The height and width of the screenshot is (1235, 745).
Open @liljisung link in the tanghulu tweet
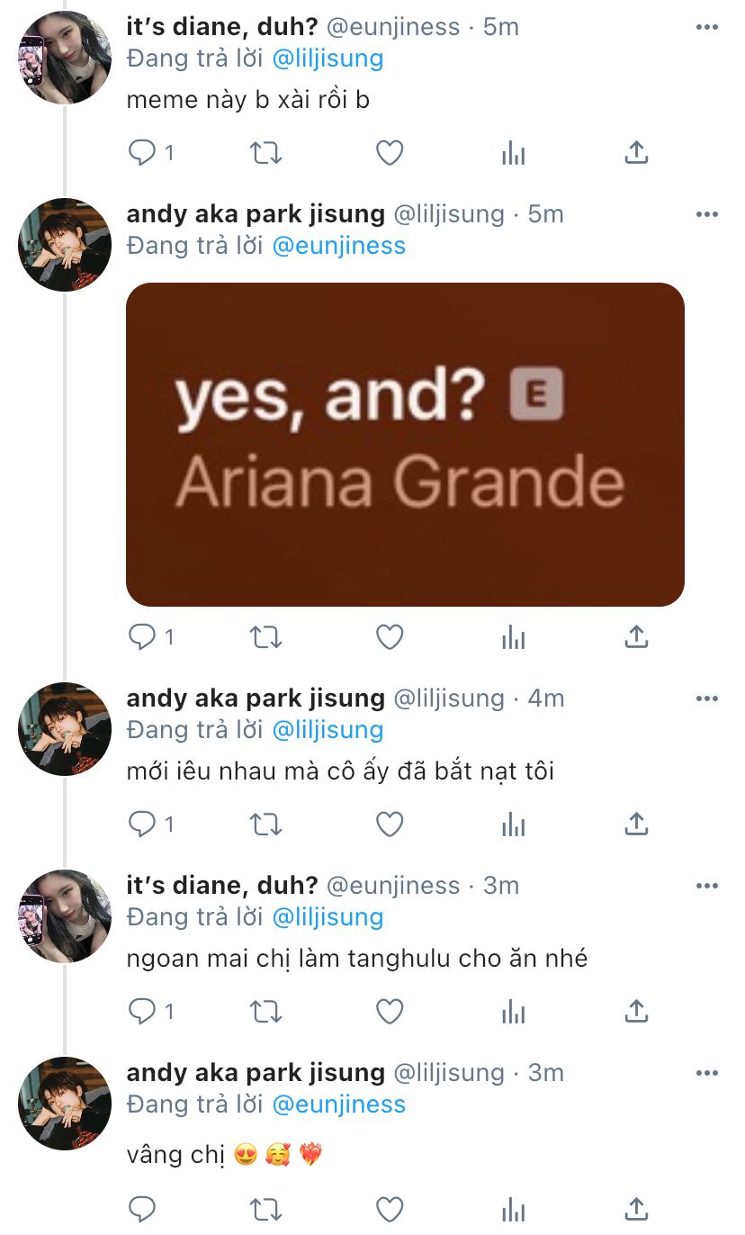click(x=328, y=917)
